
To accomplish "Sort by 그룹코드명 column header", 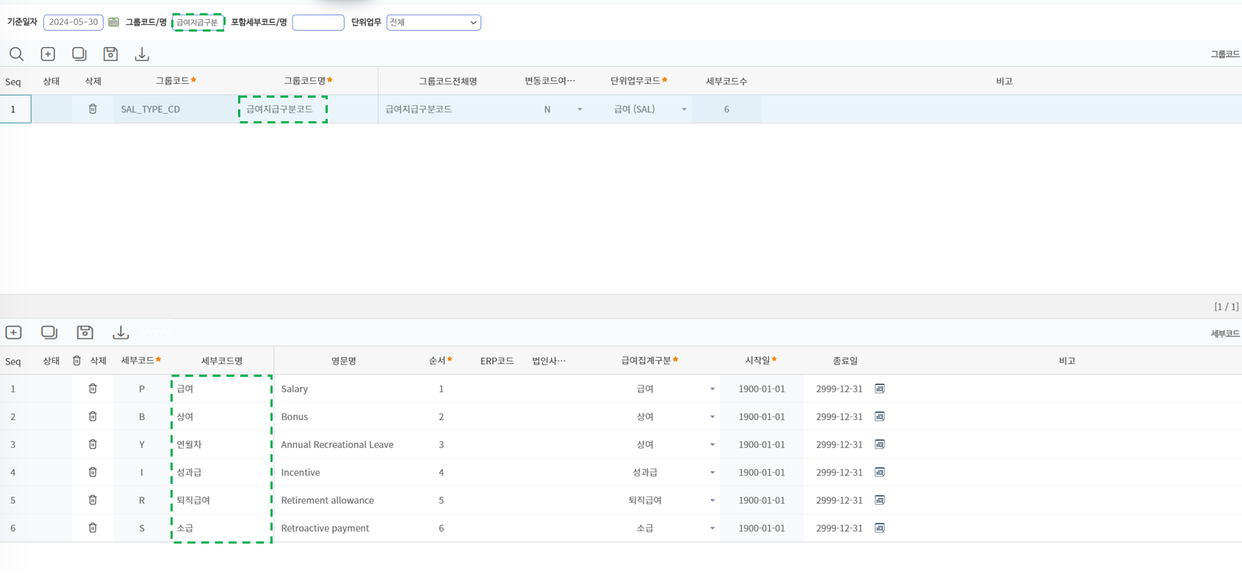I will 308,81.
